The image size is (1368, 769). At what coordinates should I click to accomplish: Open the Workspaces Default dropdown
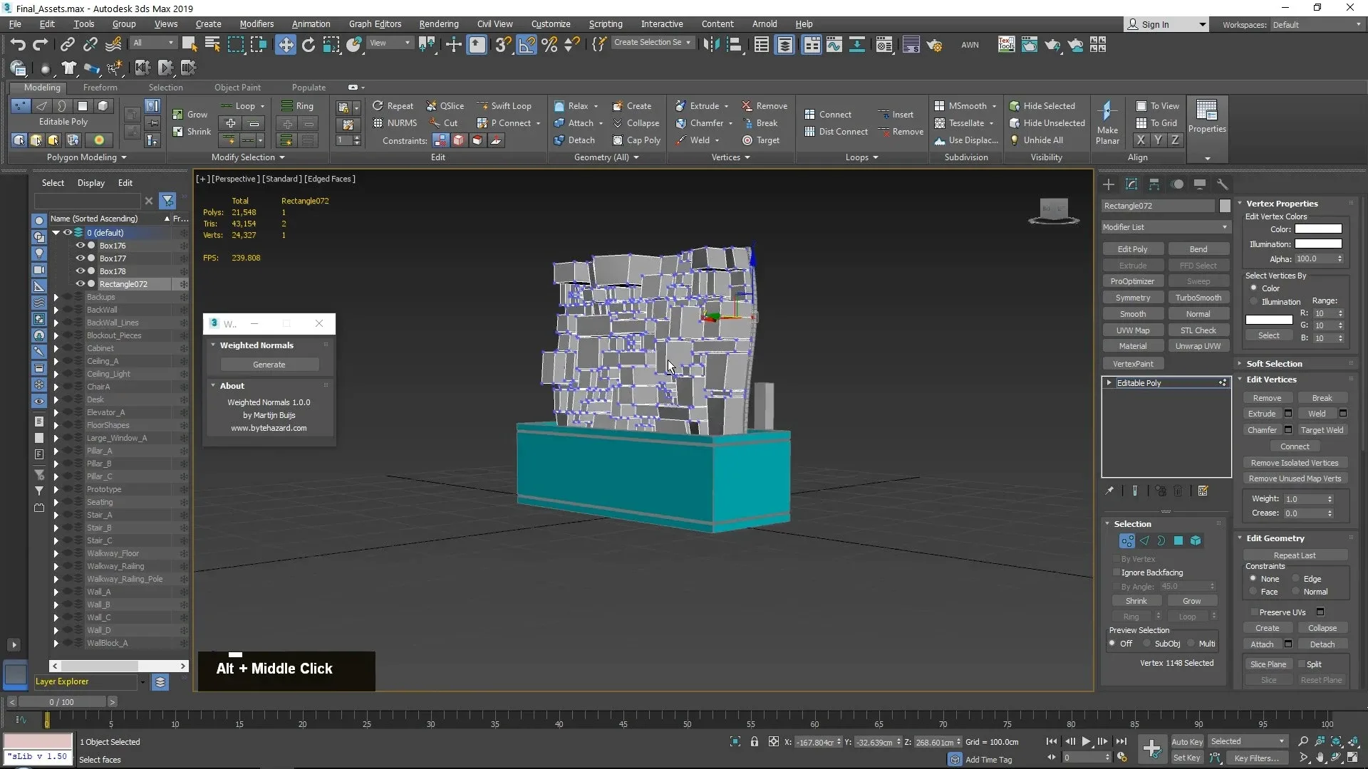(1317, 24)
